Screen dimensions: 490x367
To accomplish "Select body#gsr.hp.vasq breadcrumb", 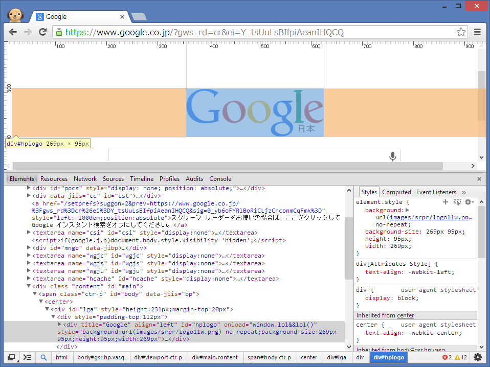I will coord(101,357).
